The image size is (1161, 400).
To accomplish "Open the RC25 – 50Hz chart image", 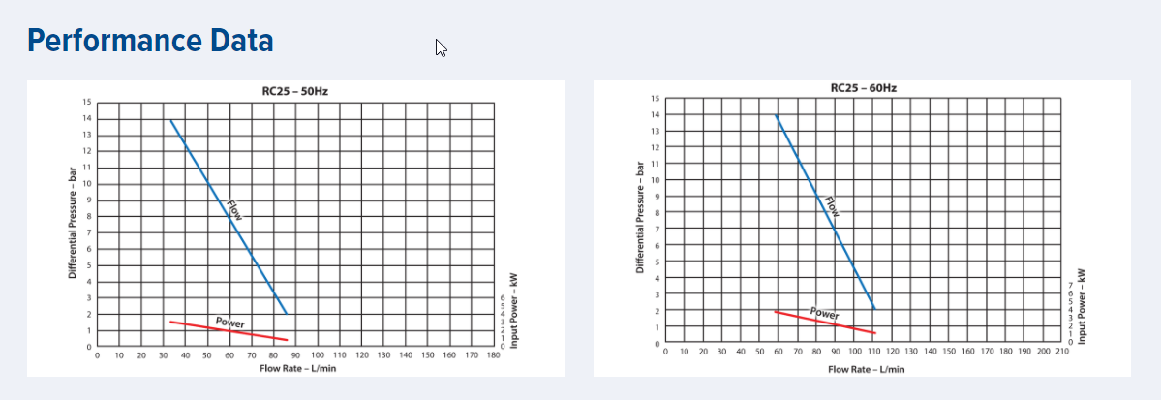I will click(x=295, y=229).
